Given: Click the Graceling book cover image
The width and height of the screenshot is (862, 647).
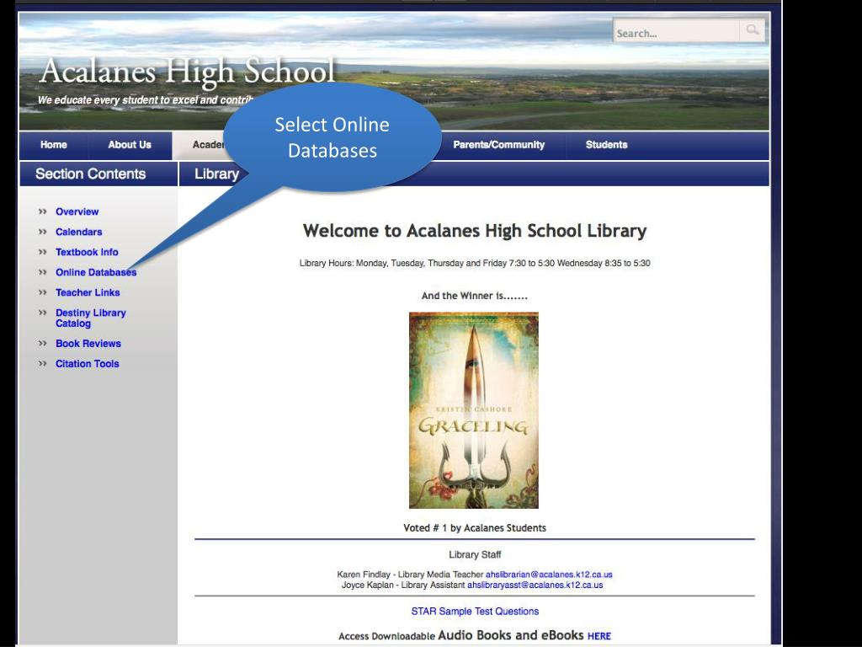Looking at the screenshot, I should click(x=474, y=410).
